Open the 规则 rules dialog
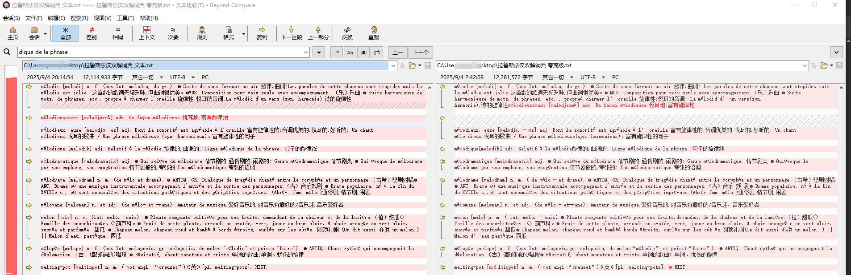The height and width of the screenshot is (275, 851). click(x=202, y=33)
